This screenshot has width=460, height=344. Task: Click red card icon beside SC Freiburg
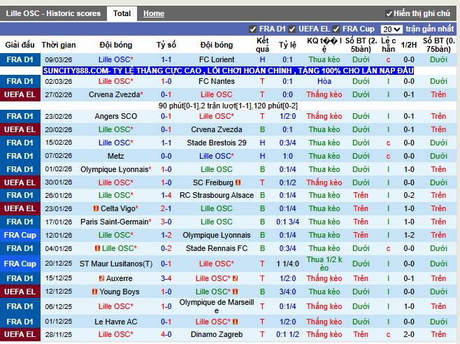pos(238,182)
